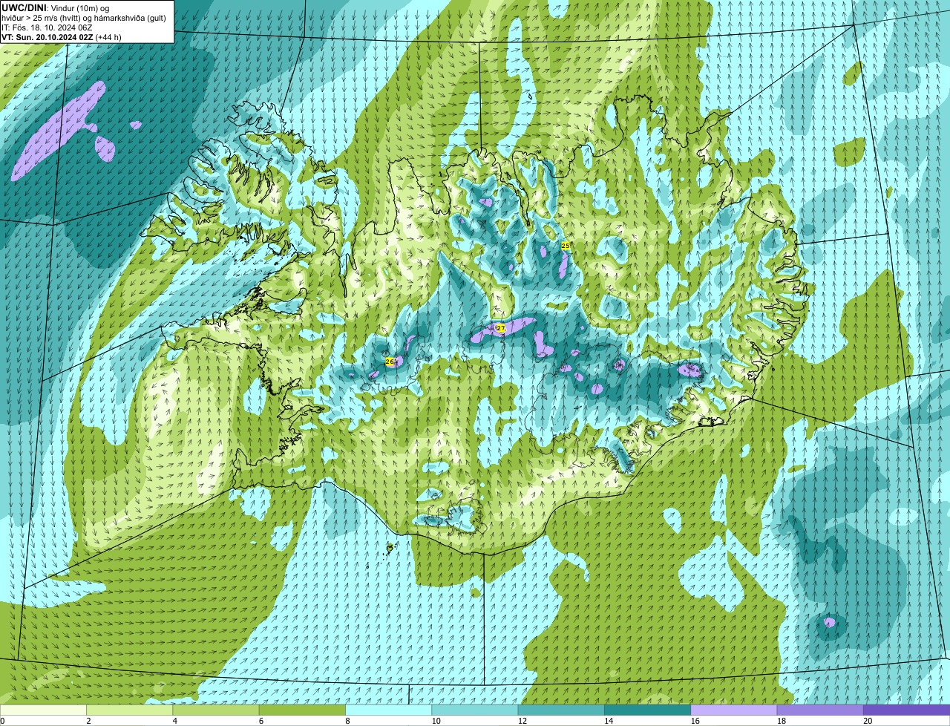Click the 'VT: Sun. 20.10.2024 02Z' valid time
Screen dimensions: 950x726
pyautogui.click(x=47, y=36)
